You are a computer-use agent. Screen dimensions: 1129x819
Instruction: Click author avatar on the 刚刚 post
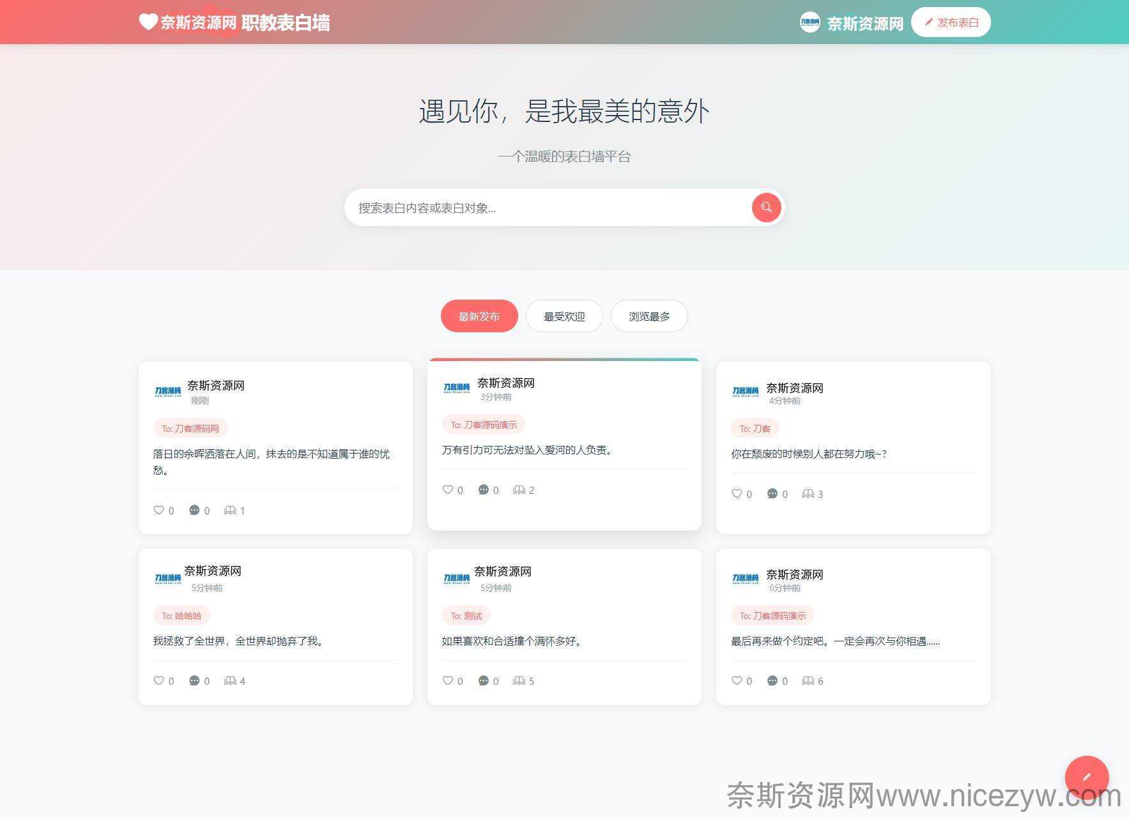[x=167, y=391]
